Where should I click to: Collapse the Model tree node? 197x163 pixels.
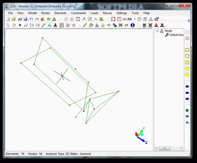click(157, 31)
